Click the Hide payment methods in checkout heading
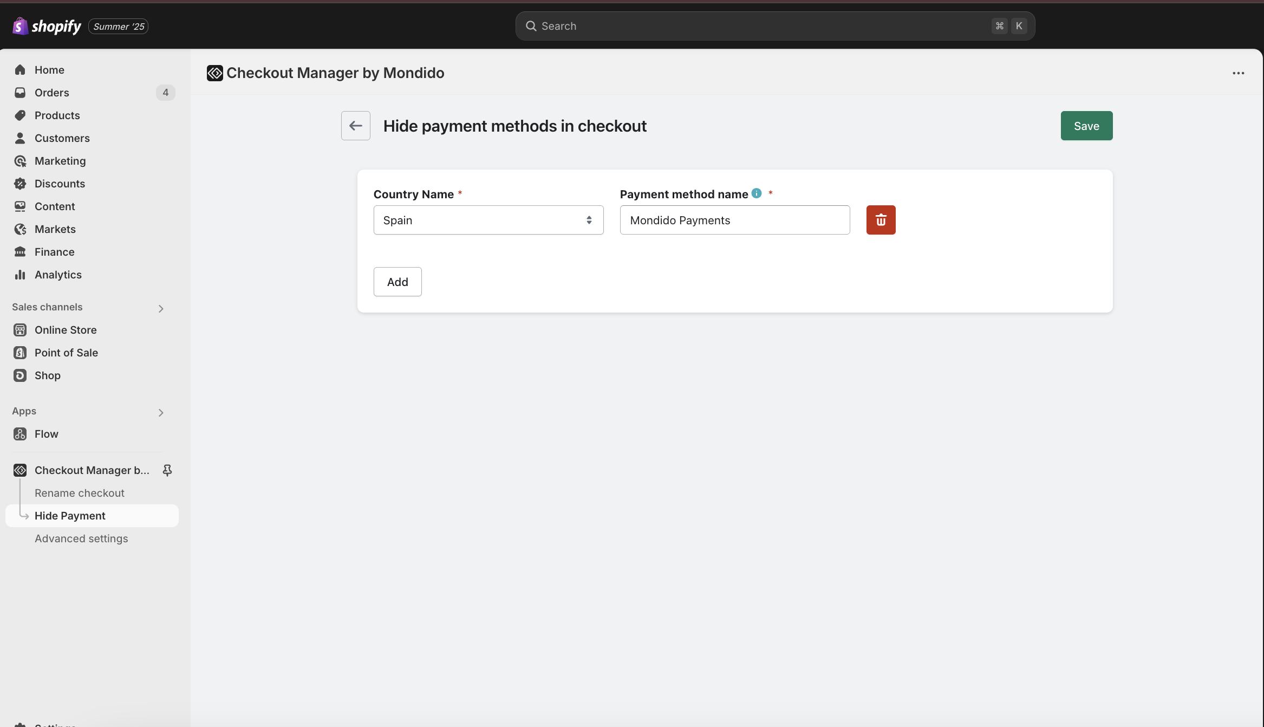 pyautogui.click(x=515, y=126)
